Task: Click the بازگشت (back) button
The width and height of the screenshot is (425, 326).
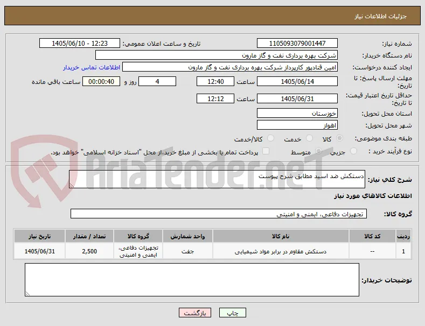Action: pyautogui.click(x=195, y=313)
